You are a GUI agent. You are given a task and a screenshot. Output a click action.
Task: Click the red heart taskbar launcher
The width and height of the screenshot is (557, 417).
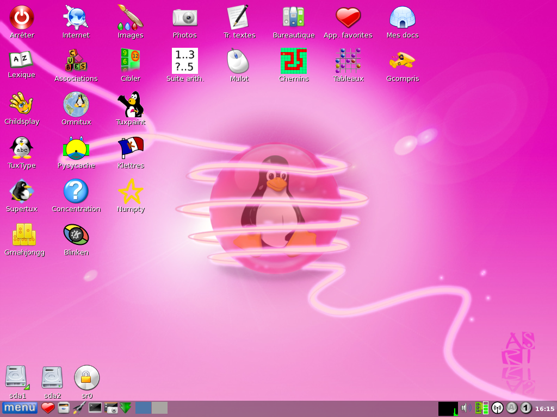tap(48, 408)
